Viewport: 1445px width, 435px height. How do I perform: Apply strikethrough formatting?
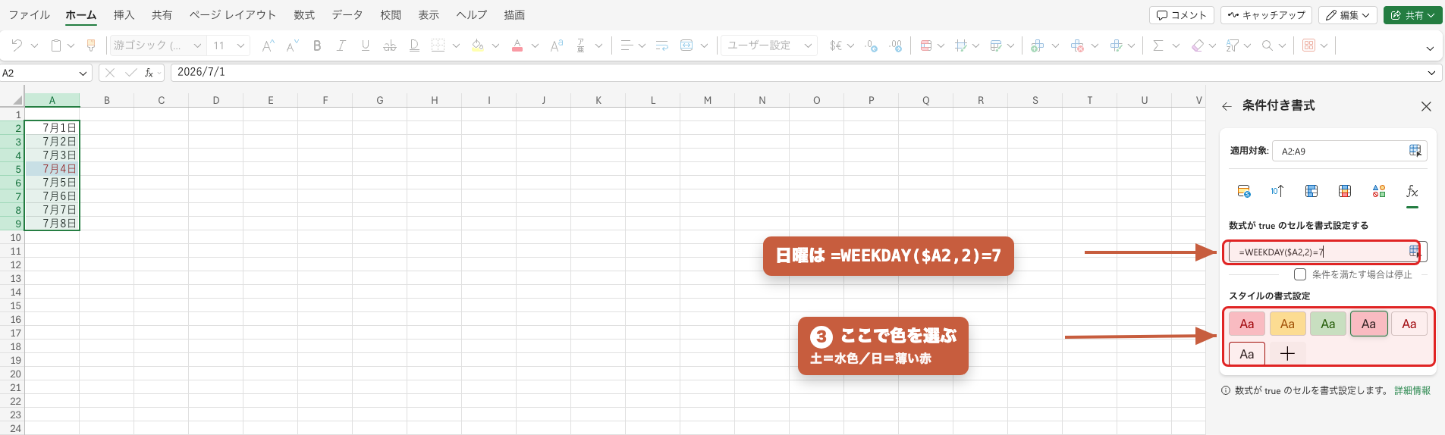pos(390,45)
